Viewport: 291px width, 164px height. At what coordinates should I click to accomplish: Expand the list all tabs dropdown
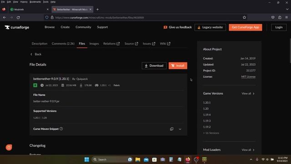(x=287, y=9)
